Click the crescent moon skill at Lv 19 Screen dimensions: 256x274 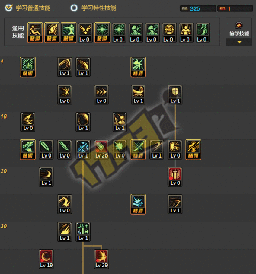click(x=46, y=259)
